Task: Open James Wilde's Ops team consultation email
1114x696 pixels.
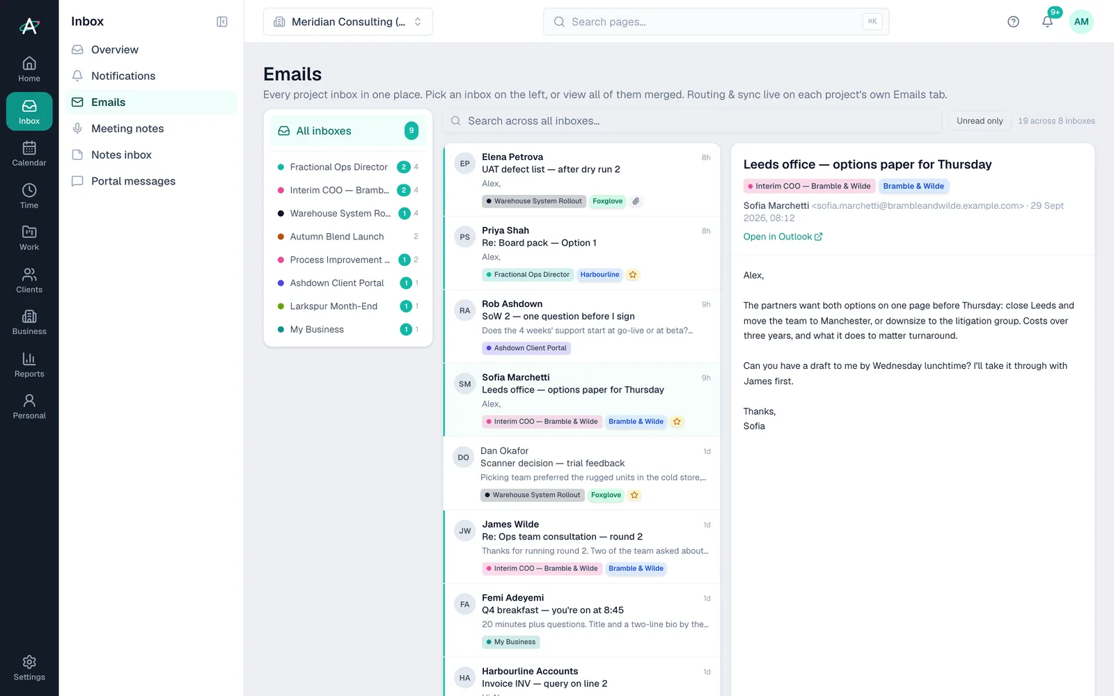Action: (x=582, y=547)
